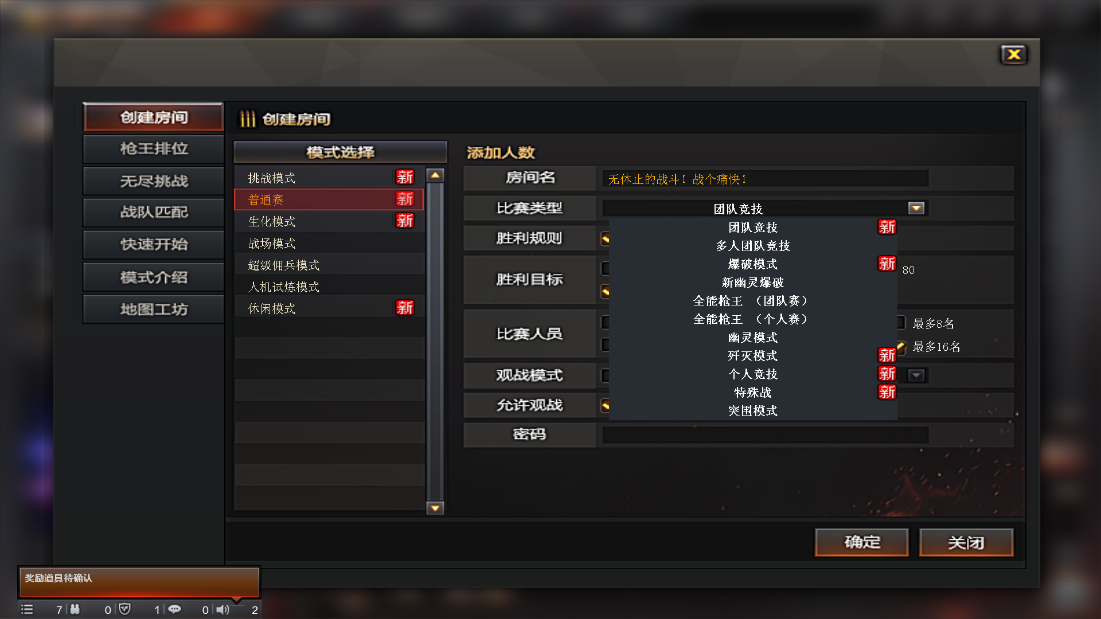Toggle the 最多8名 checkbox
This screenshot has height=619, width=1101.
pyautogui.click(x=901, y=323)
